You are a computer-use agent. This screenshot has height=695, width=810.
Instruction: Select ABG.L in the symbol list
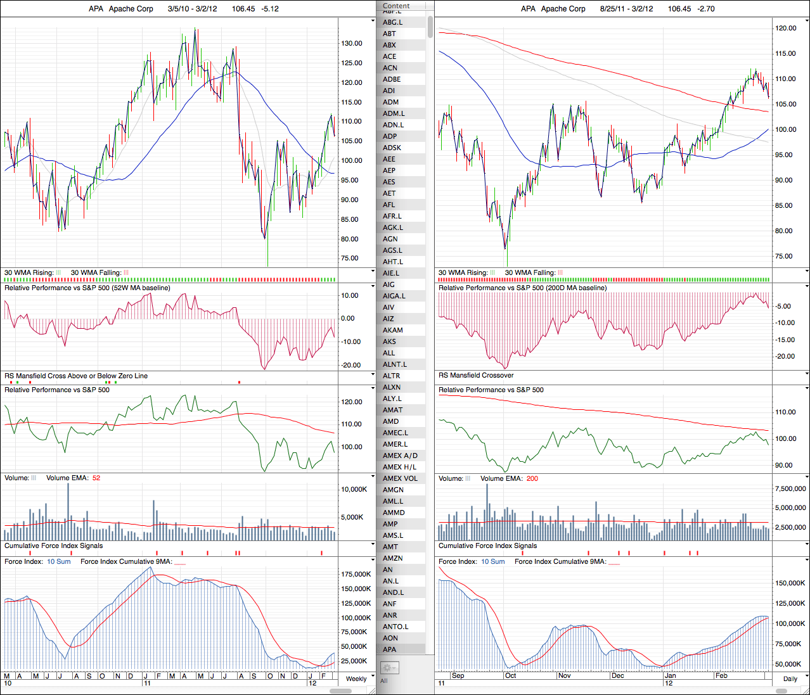pos(401,22)
